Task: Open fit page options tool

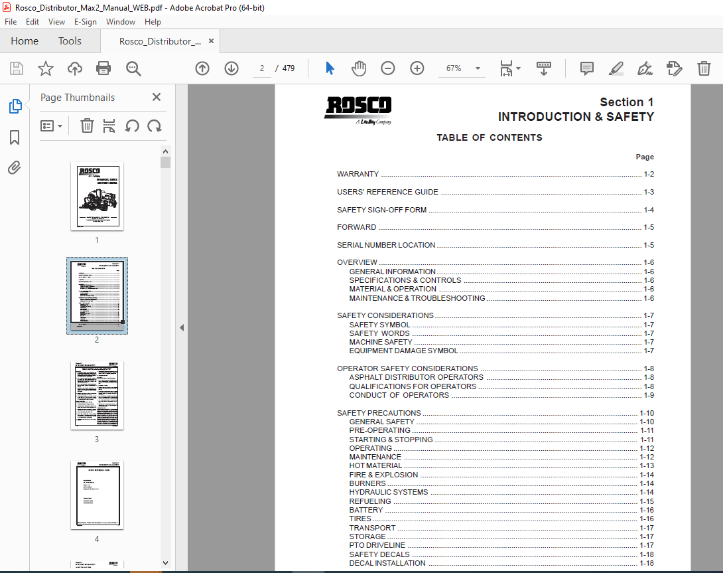Action: pyautogui.click(x=510, y=68)
